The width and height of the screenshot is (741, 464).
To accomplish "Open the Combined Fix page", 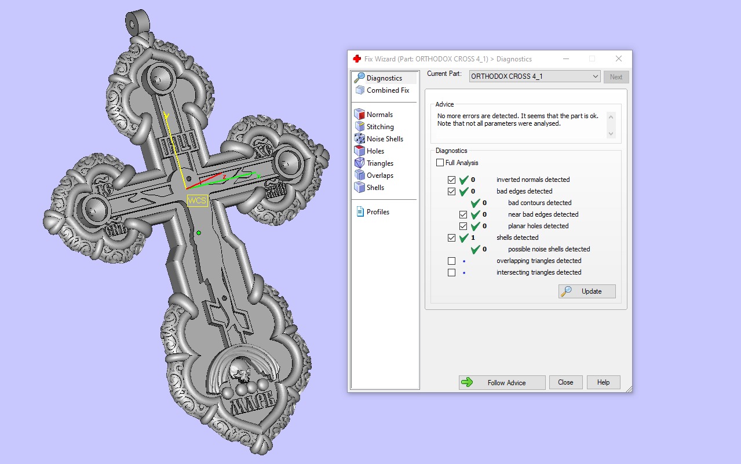I will [388, 90].
